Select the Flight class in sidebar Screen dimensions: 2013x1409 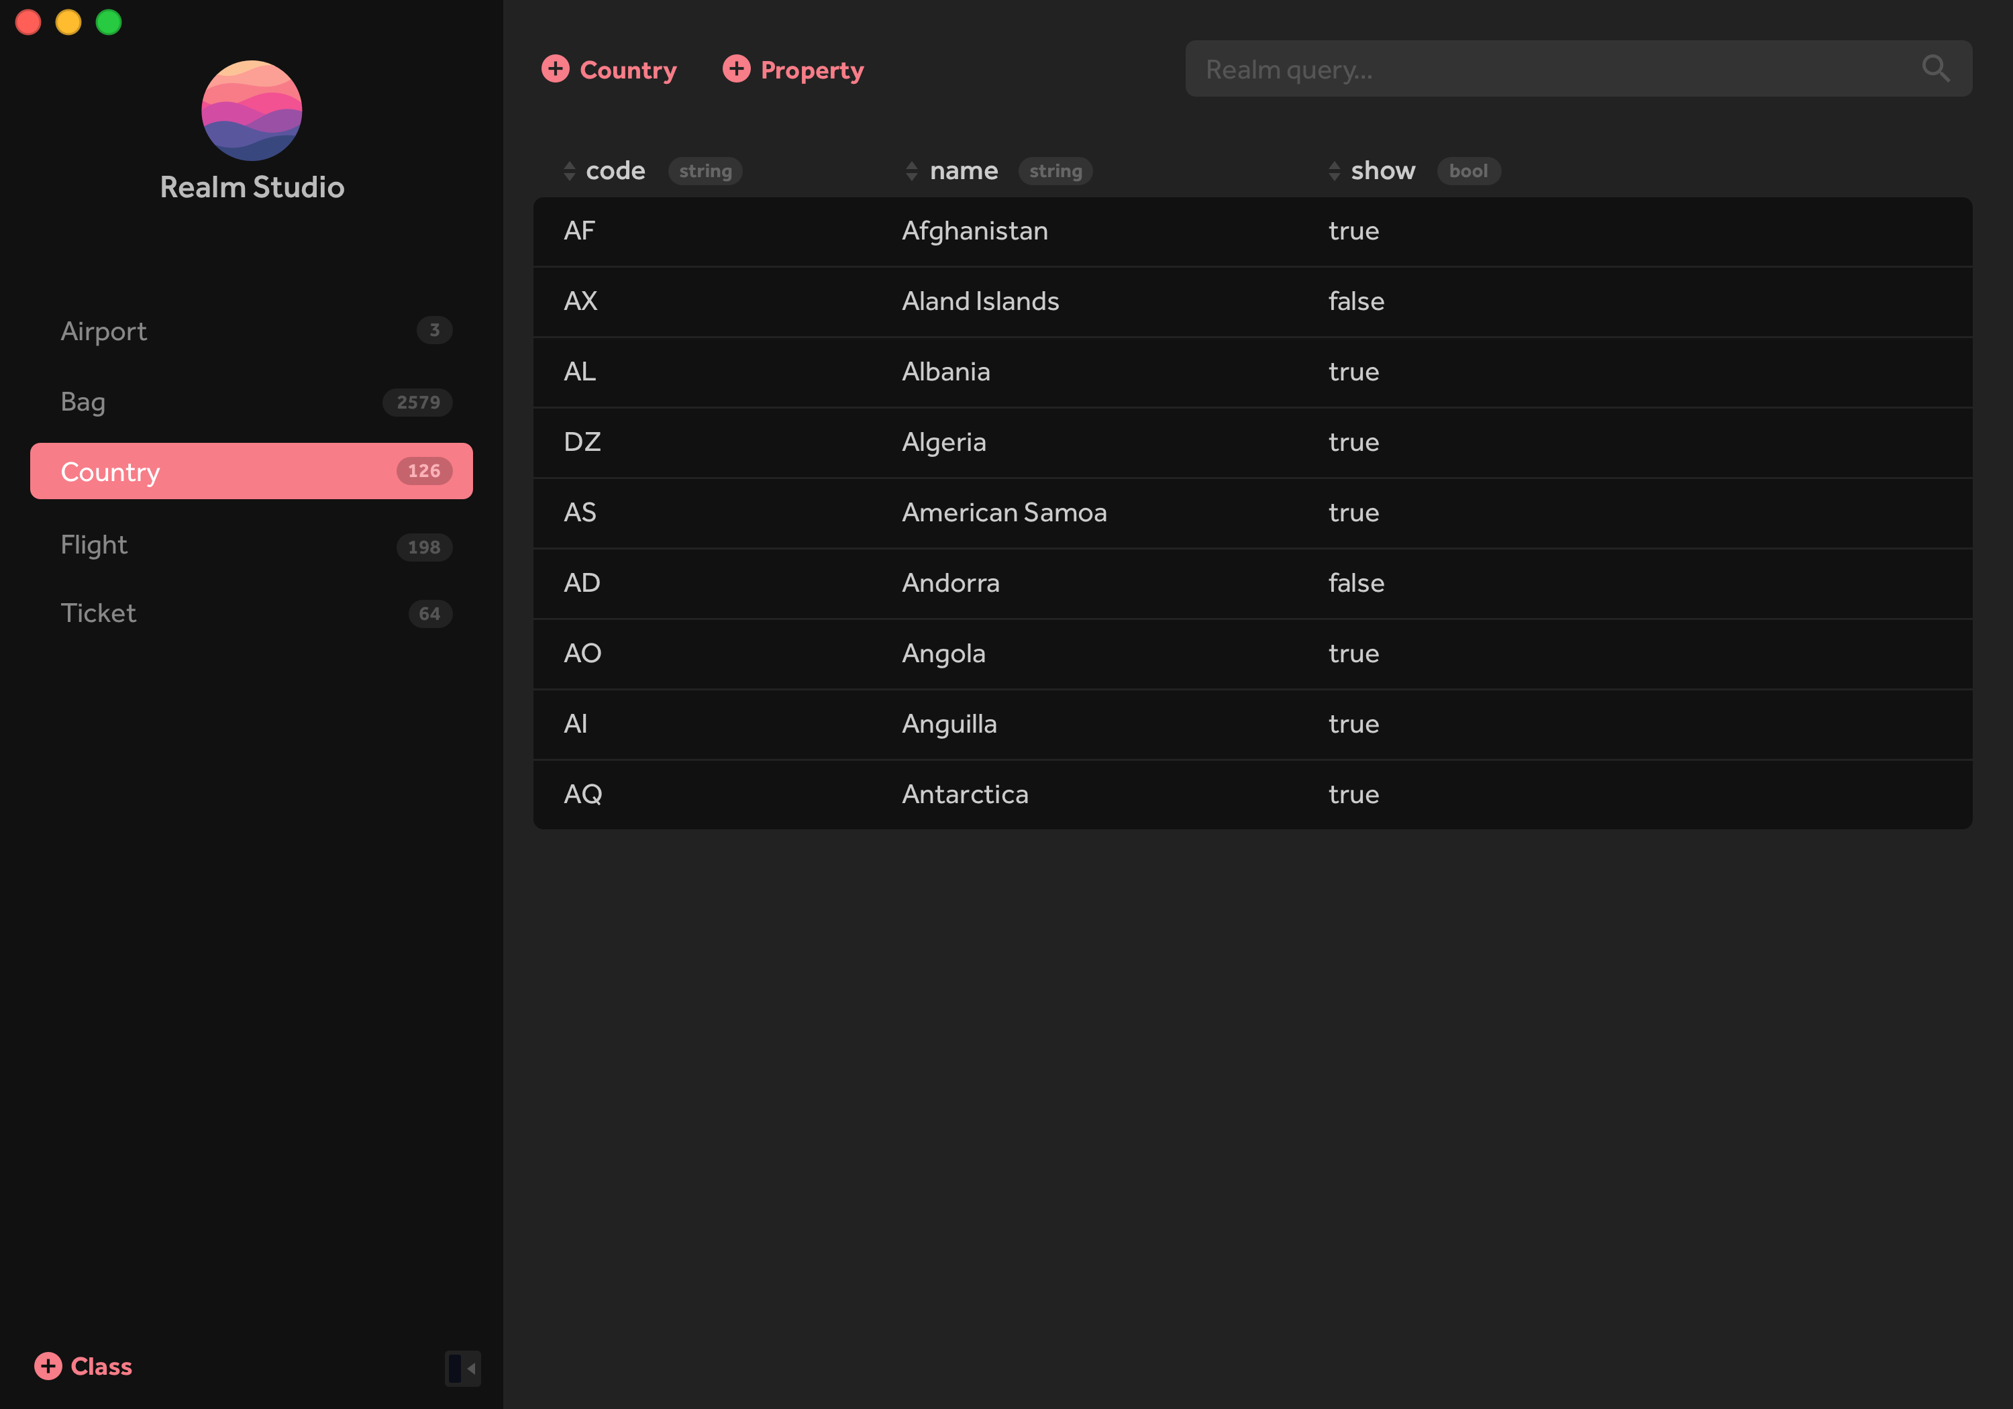[94, 545]
